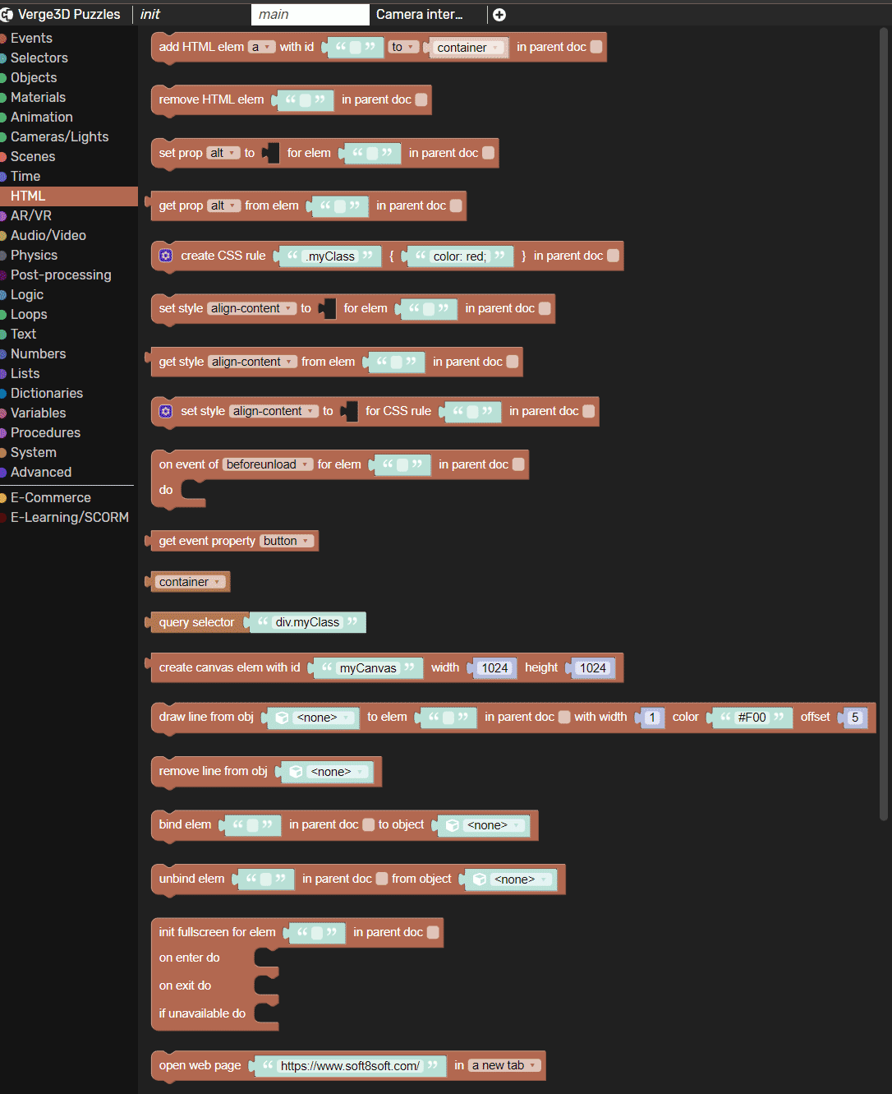The width and height of the screenshot is (892, 1094).
Task: Open the Logic category
Action: click(27, 294)
